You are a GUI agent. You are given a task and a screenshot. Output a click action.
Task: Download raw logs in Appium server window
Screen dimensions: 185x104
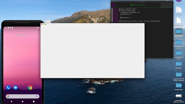166,5
